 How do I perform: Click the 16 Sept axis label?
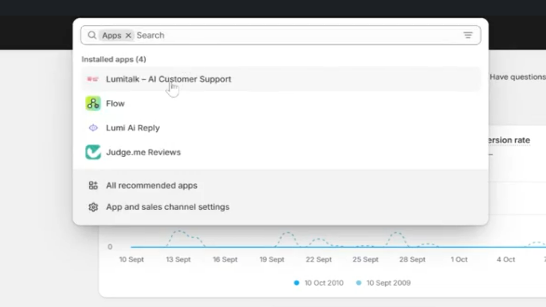(x=225, y=259)
